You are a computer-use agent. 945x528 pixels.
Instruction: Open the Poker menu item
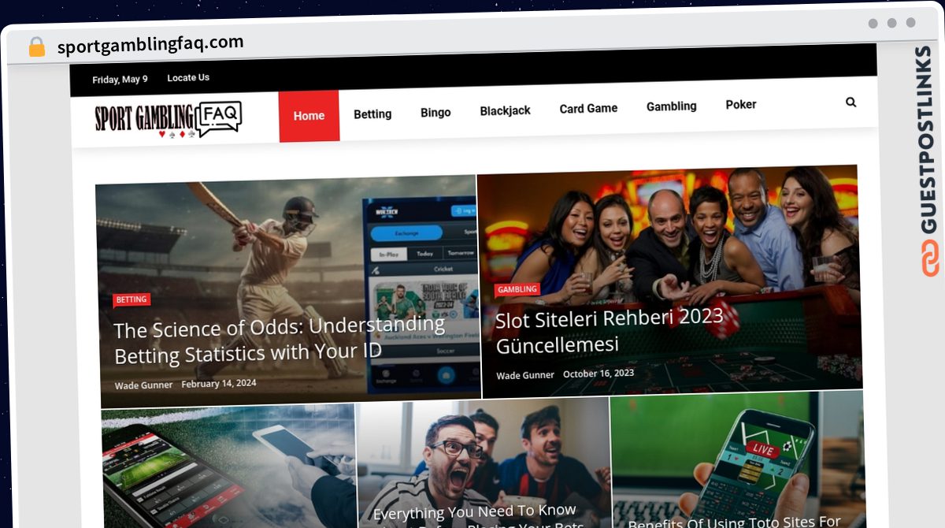(x=741, y=104)
